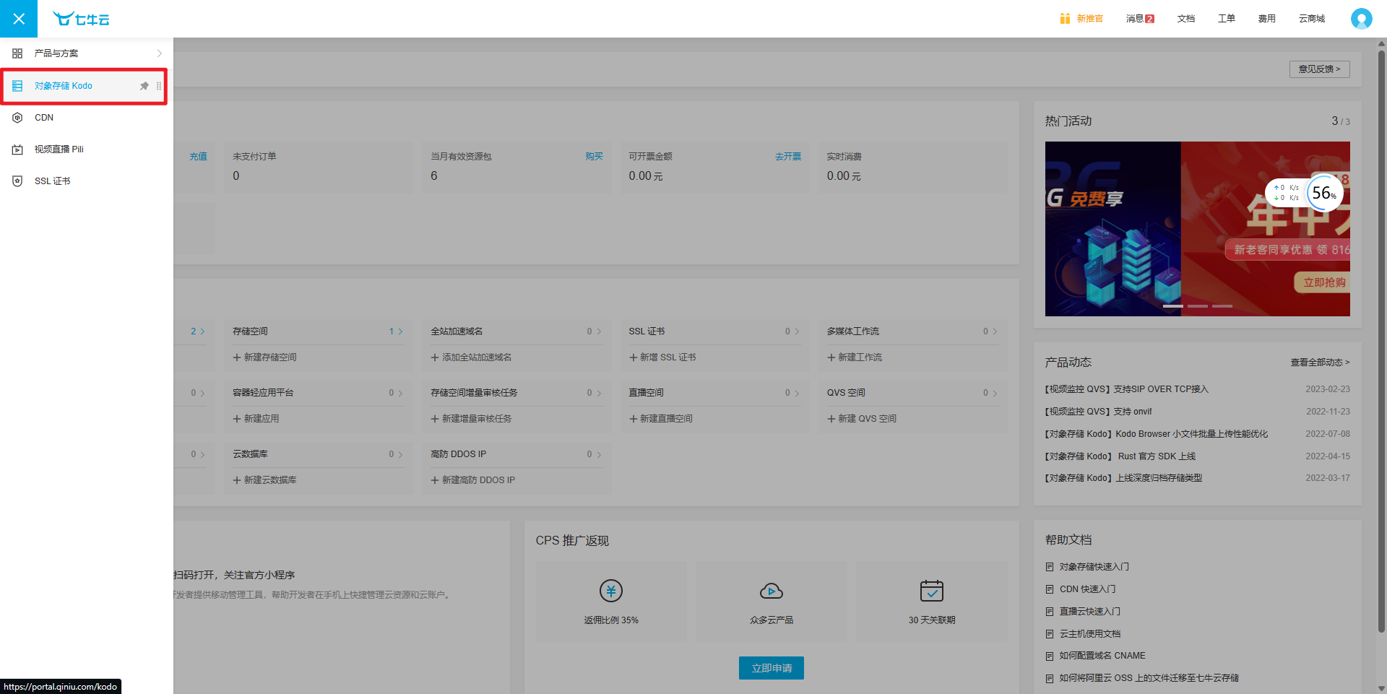Click 购买 next to 当月有效资源包
This screenshot has width=1387, height=694.
(594, 157)
